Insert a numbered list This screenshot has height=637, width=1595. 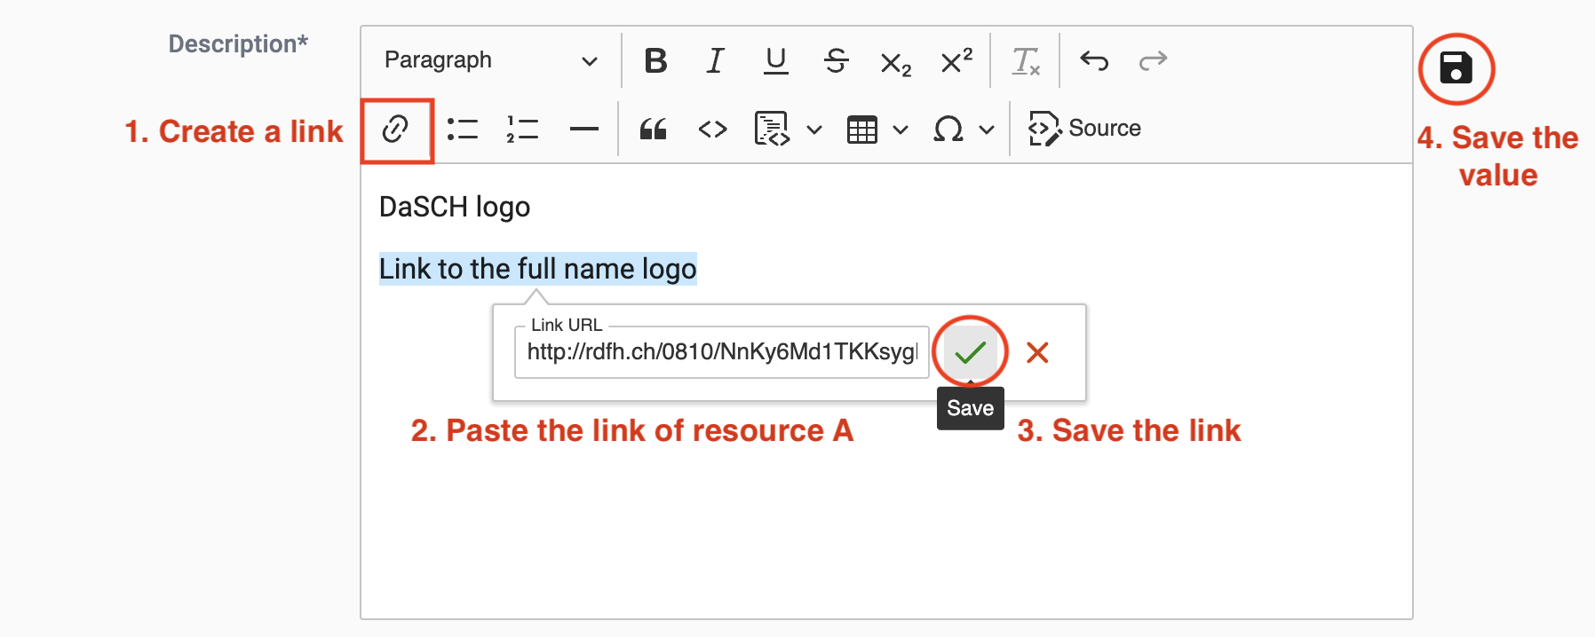pos(522,130)
